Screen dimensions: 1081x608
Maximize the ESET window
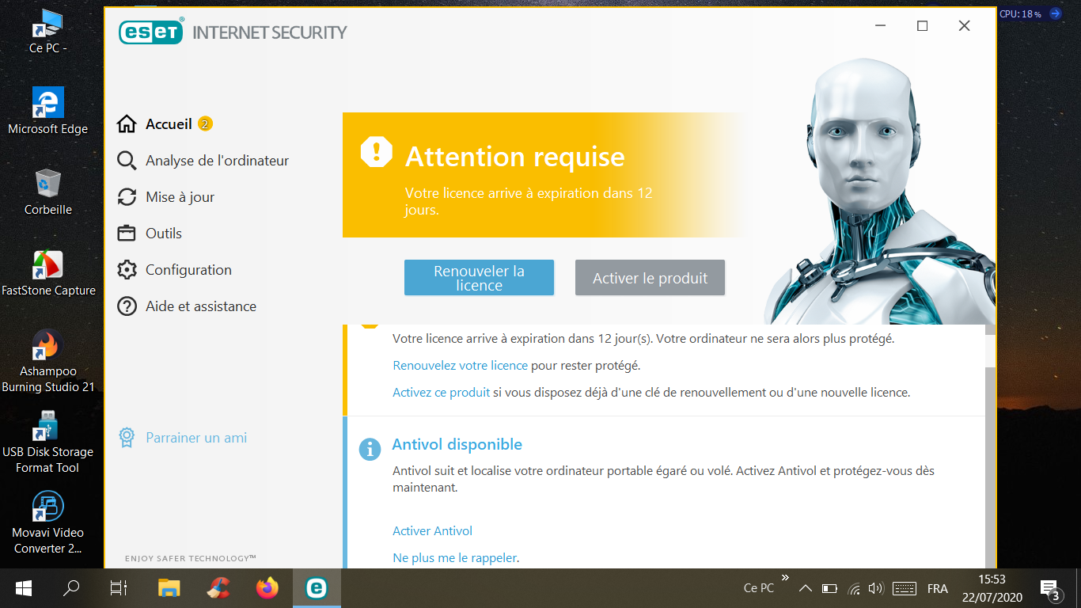tap(922, 26)
